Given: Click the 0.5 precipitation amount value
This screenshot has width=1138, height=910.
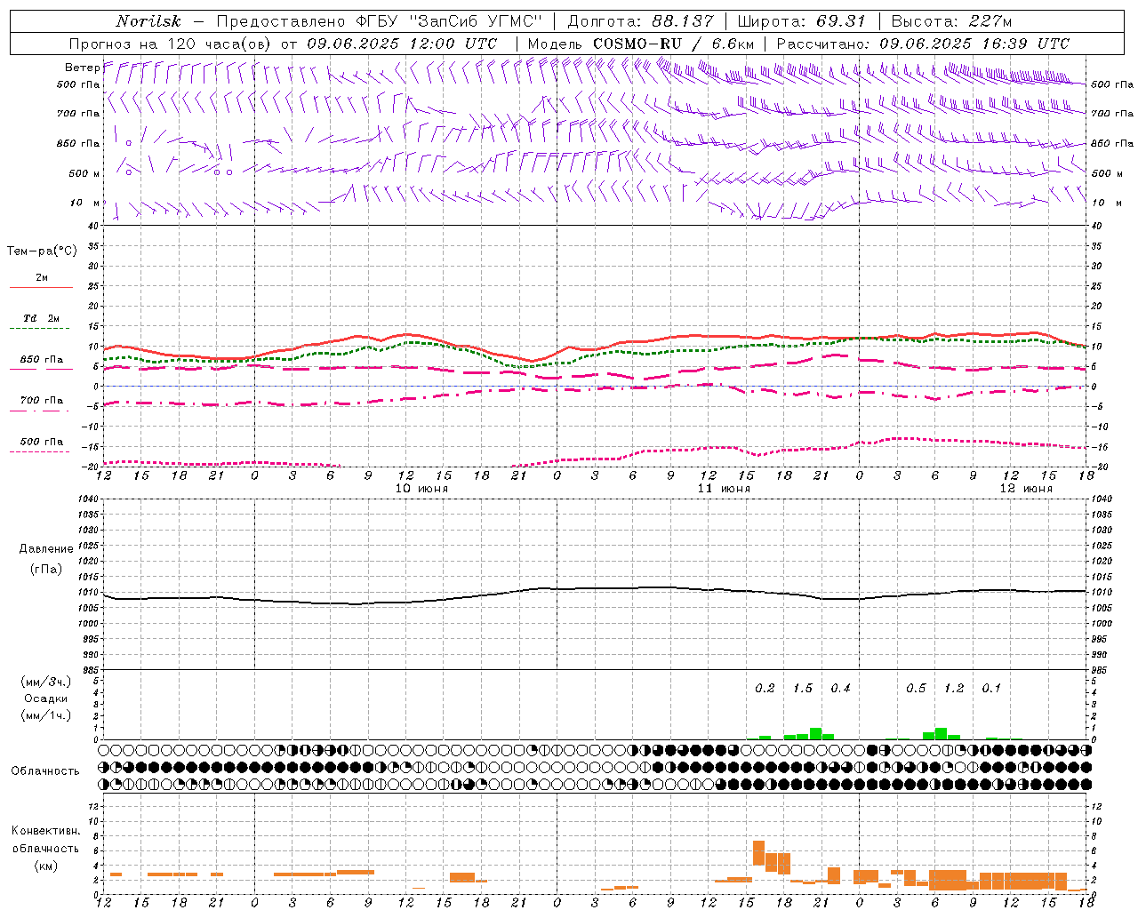Looking at the screenshot, I should point(916,689).
